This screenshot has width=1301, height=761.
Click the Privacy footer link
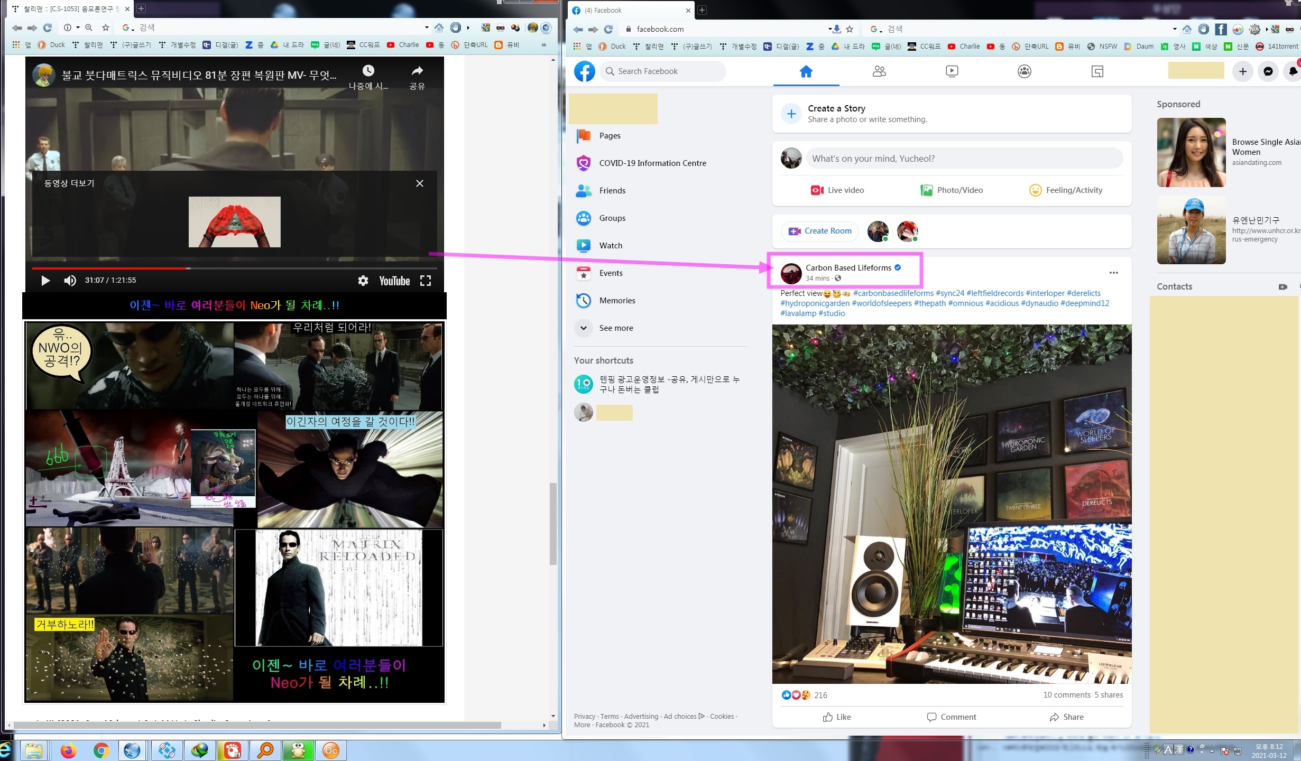coord(584,717)
